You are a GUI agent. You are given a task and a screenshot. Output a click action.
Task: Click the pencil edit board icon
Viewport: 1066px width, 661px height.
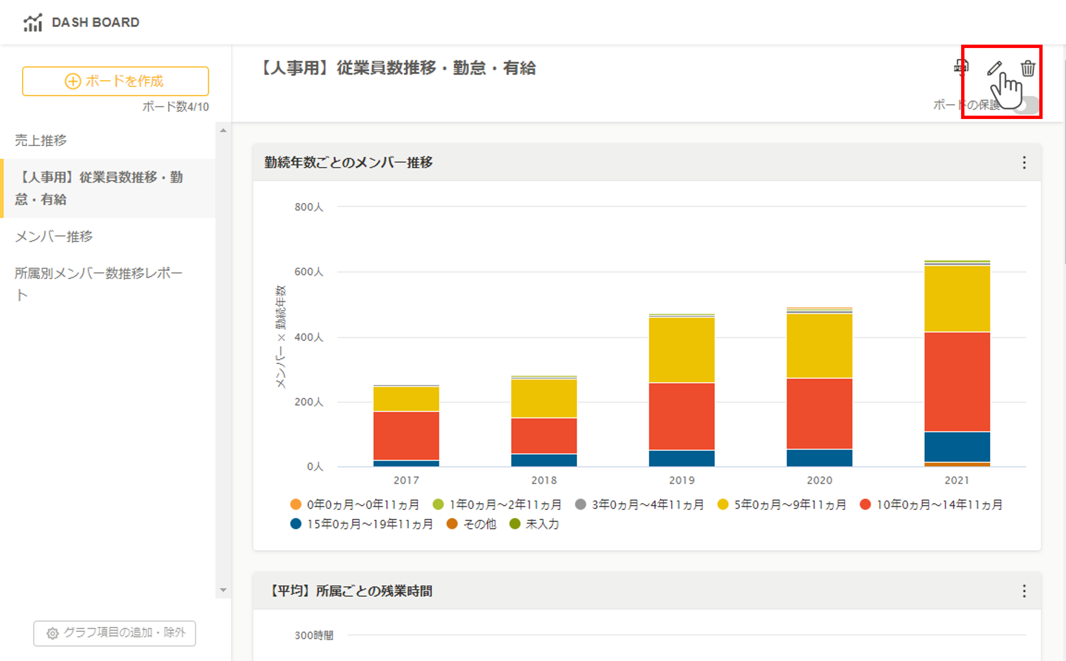(994, 68)
